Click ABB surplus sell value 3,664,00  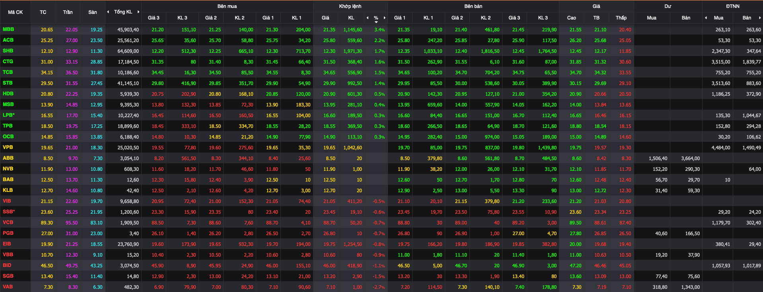coord(690,159)
